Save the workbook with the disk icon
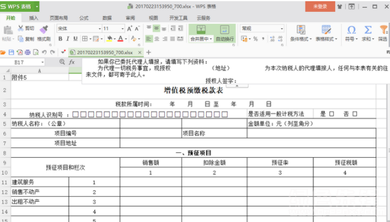This screenshot has width=390, height=222. coord(11,52)
